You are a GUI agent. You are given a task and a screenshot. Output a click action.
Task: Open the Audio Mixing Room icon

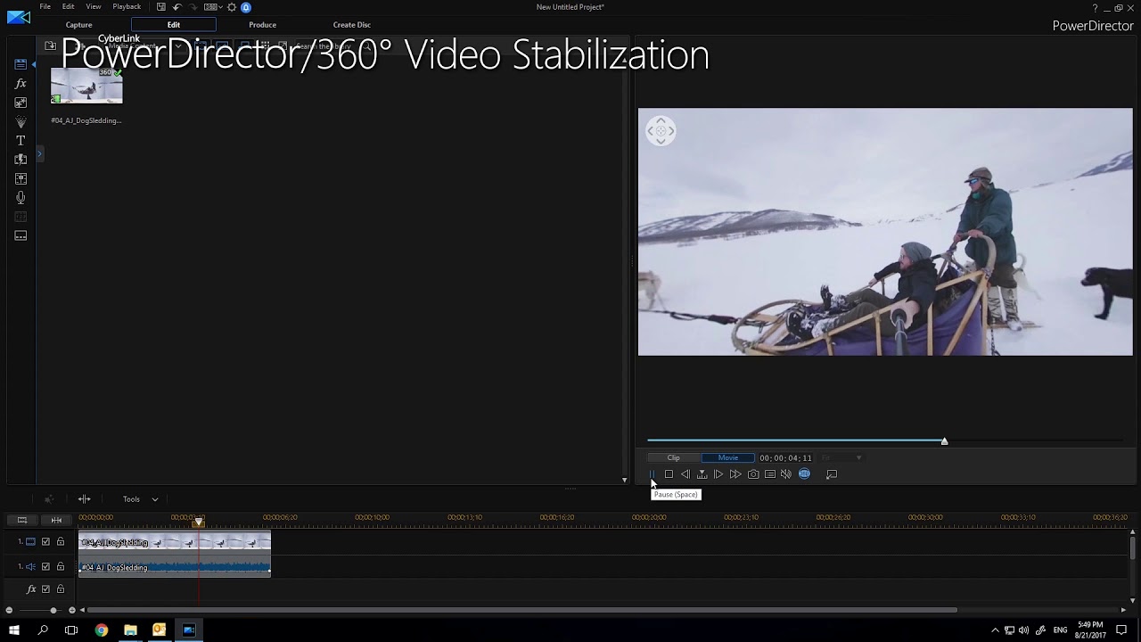point(21,179)
